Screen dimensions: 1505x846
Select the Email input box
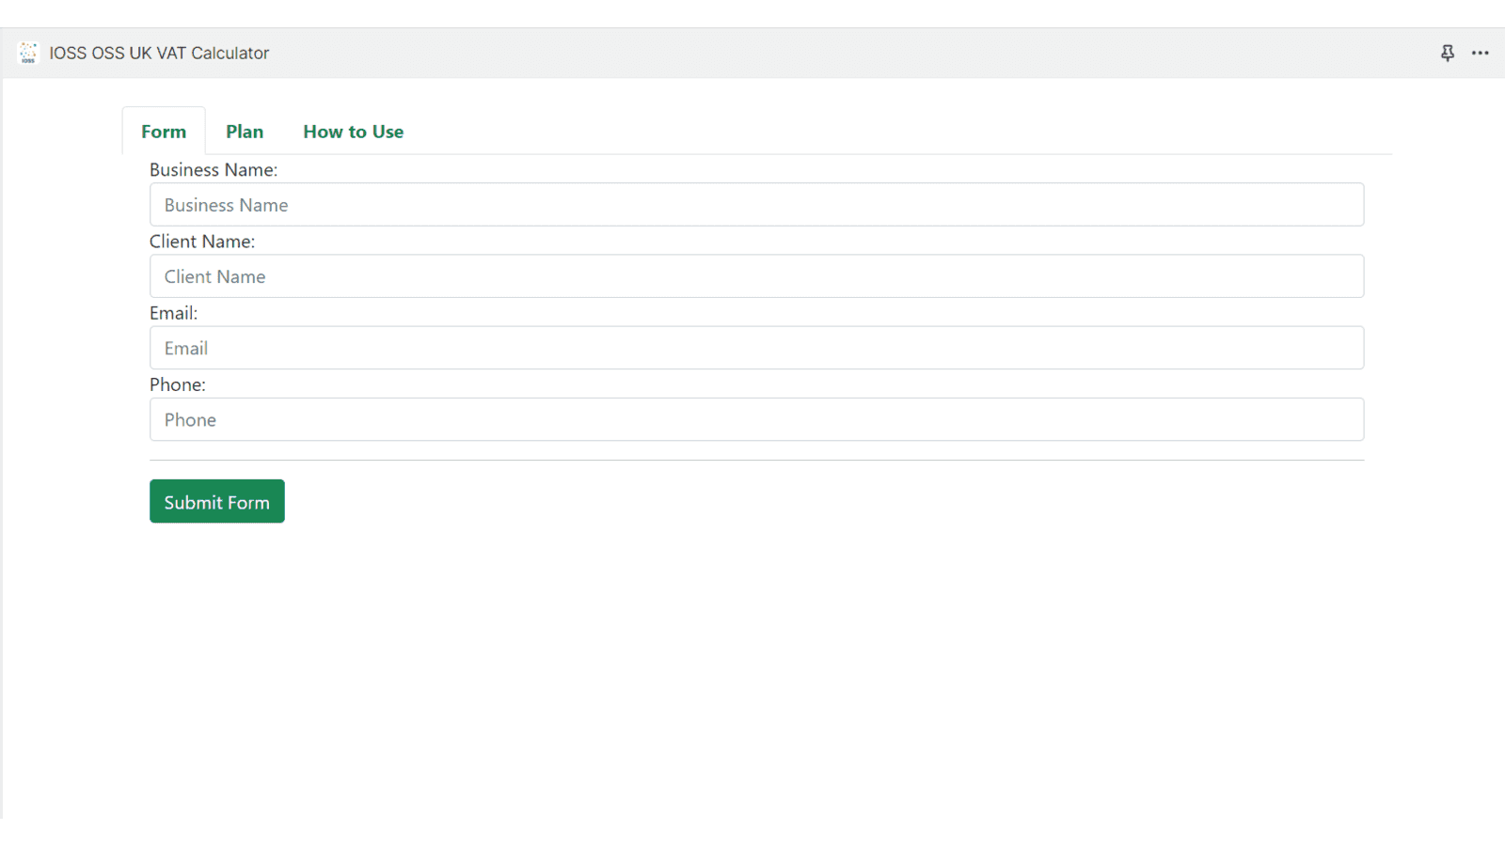(x=756, y=348)
